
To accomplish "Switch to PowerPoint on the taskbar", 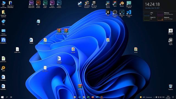I will point(93,97).
